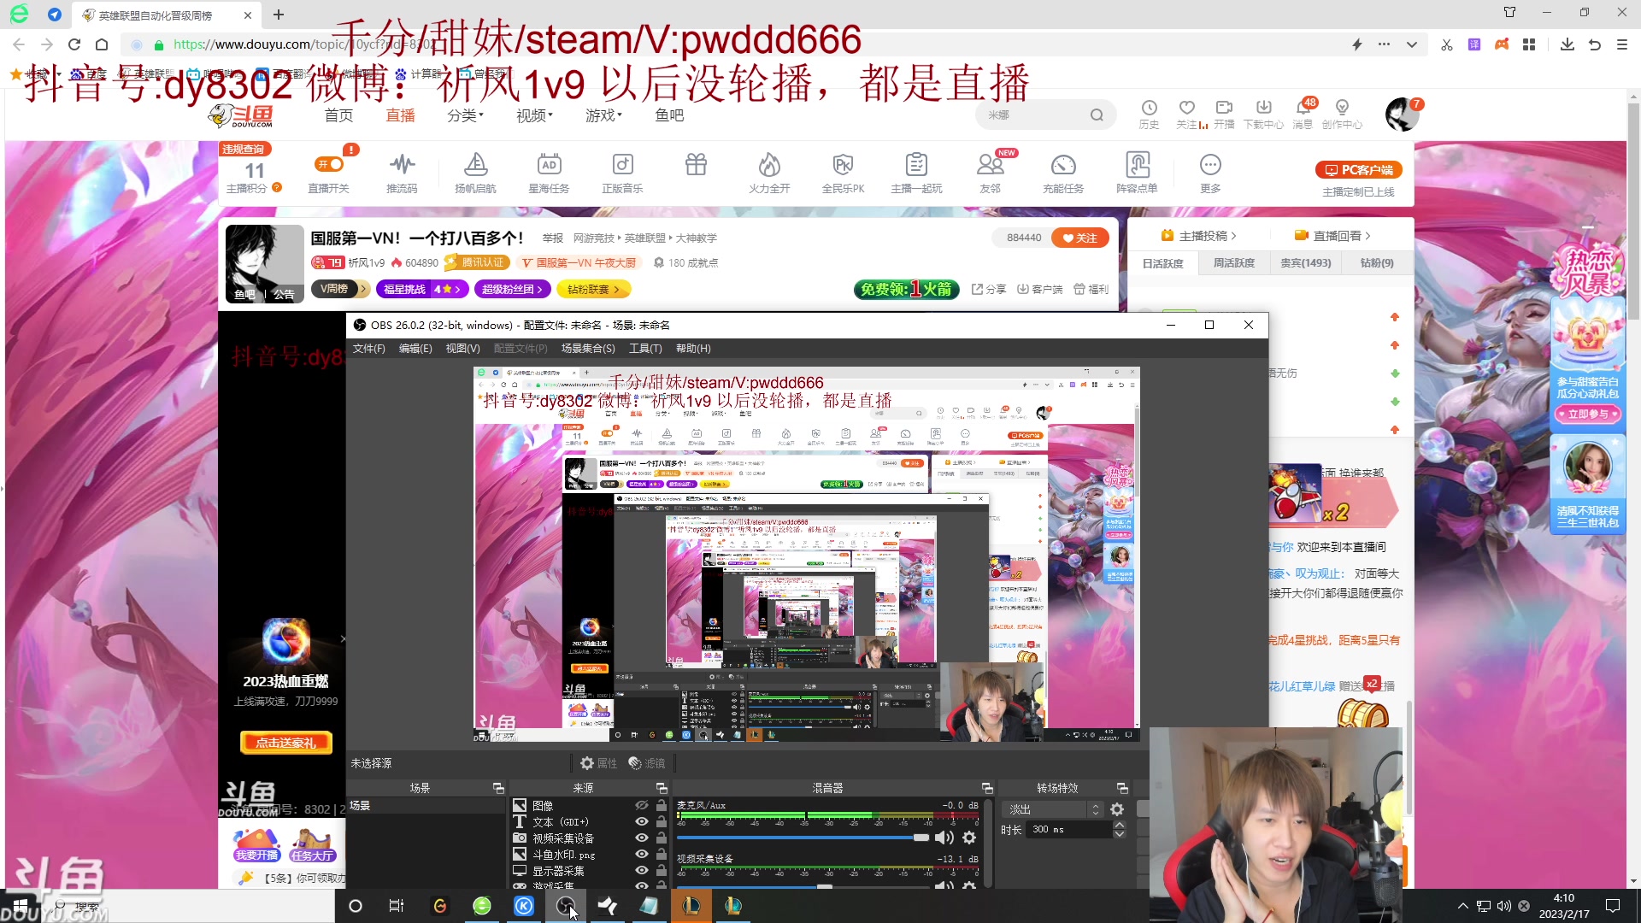Image resolution: width=1641 pixels, height=923 pixels.
Task: Click the PC客户端 button
Action: click(1358, 170)
